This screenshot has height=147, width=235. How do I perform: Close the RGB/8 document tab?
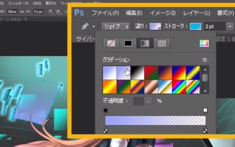coord(26,19)
